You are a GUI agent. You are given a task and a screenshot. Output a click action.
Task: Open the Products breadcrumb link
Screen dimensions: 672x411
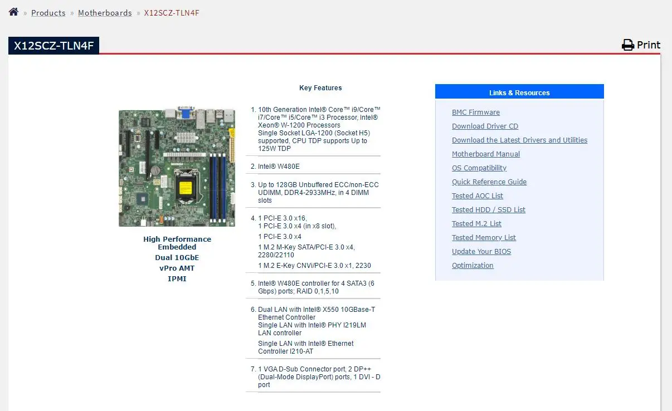click(x=48, y=13)
